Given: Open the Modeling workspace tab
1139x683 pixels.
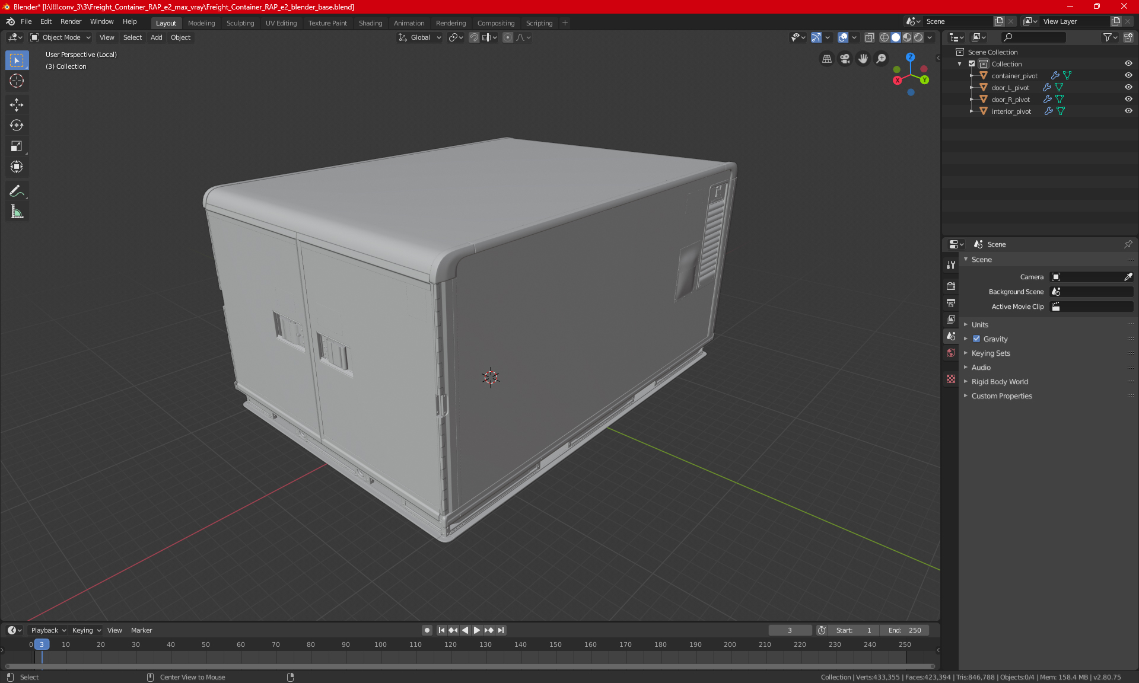Looking at the screenshot, I should (x=202, y=22).
